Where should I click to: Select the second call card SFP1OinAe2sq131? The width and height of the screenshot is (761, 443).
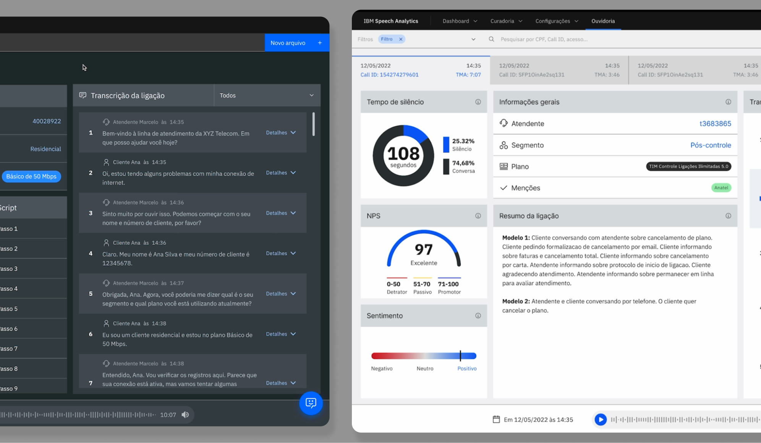(559, 70)
